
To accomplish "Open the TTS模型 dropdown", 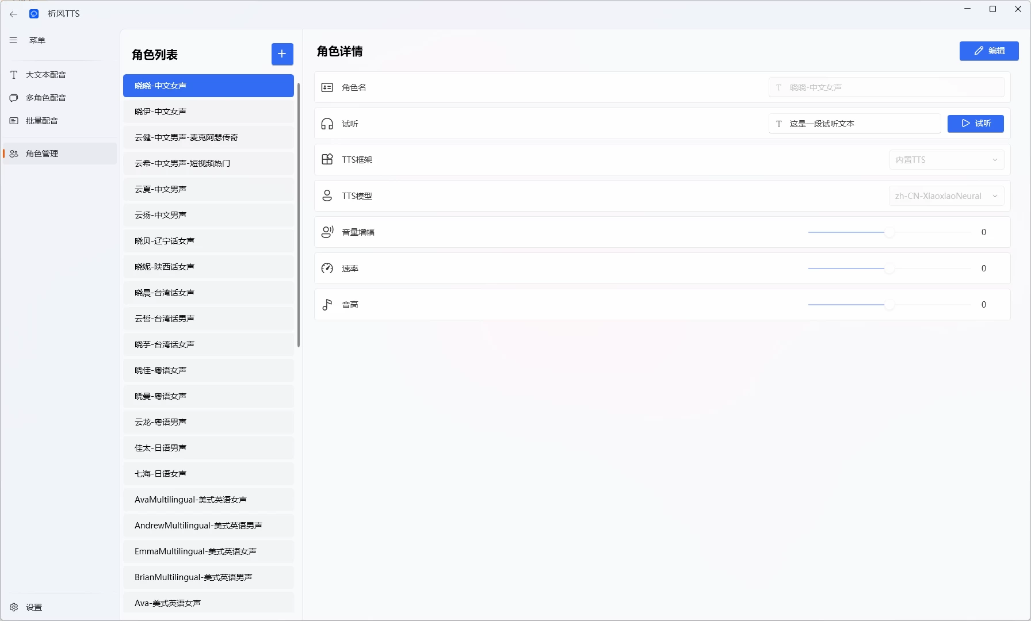I will pyautogui.click(x=947, y=196).
